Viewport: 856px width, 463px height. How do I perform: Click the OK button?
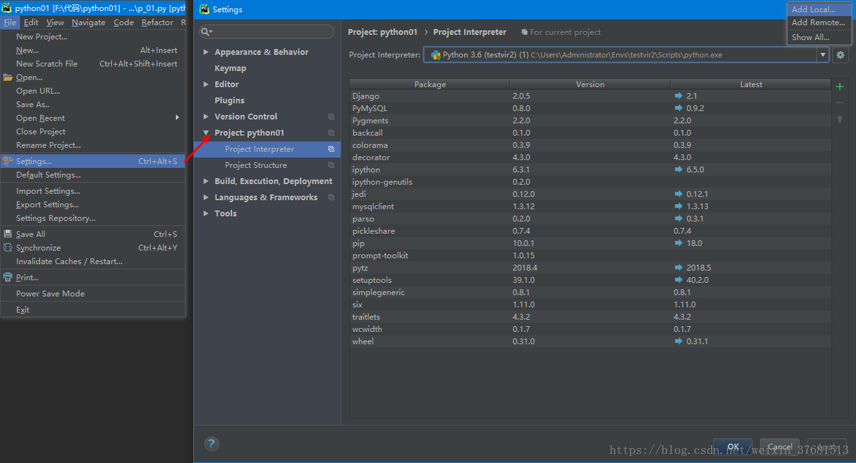(x=733, y=447)
